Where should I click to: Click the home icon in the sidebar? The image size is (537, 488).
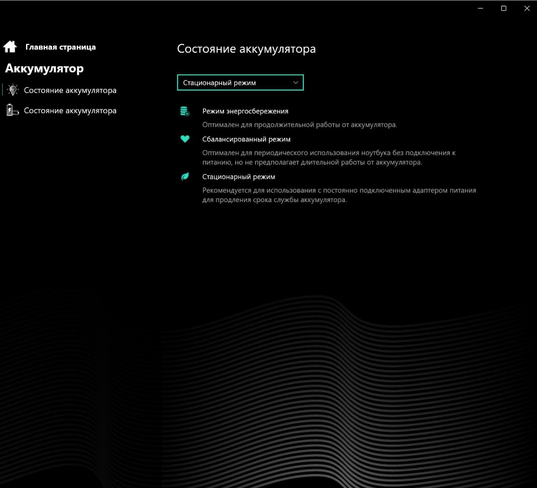click(10, 47)
